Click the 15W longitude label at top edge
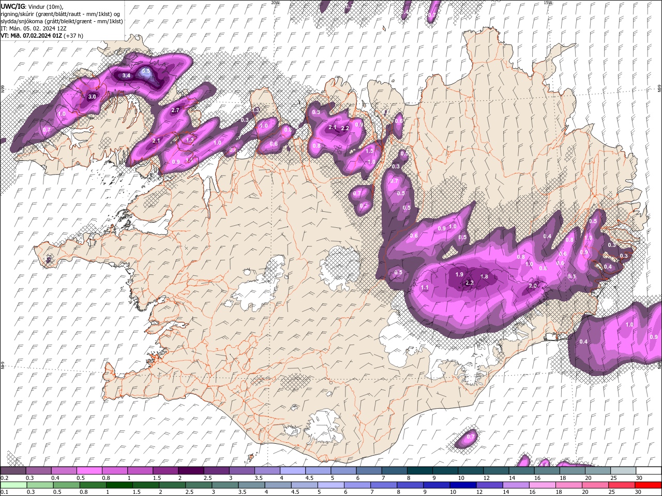 click(x=548, y=3)
